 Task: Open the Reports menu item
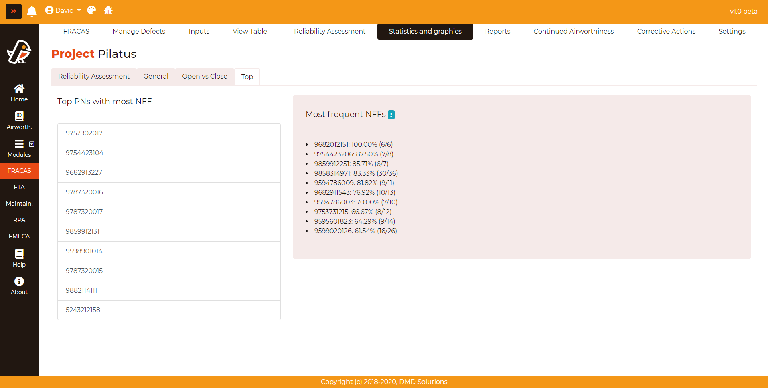coord(497,31)
